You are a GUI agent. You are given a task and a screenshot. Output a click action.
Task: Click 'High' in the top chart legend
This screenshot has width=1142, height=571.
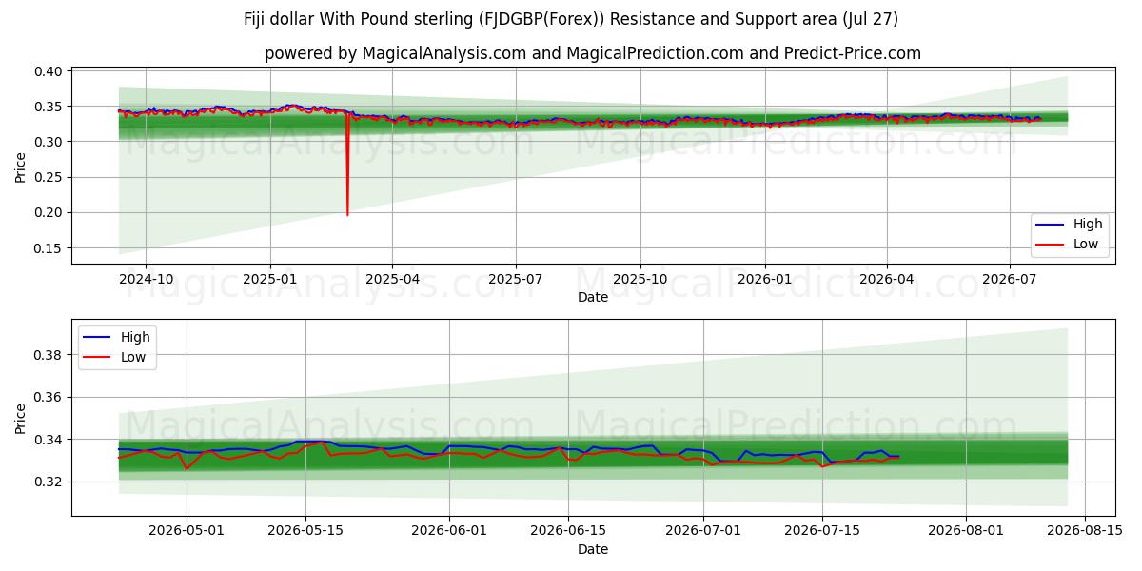[1088, 225]
